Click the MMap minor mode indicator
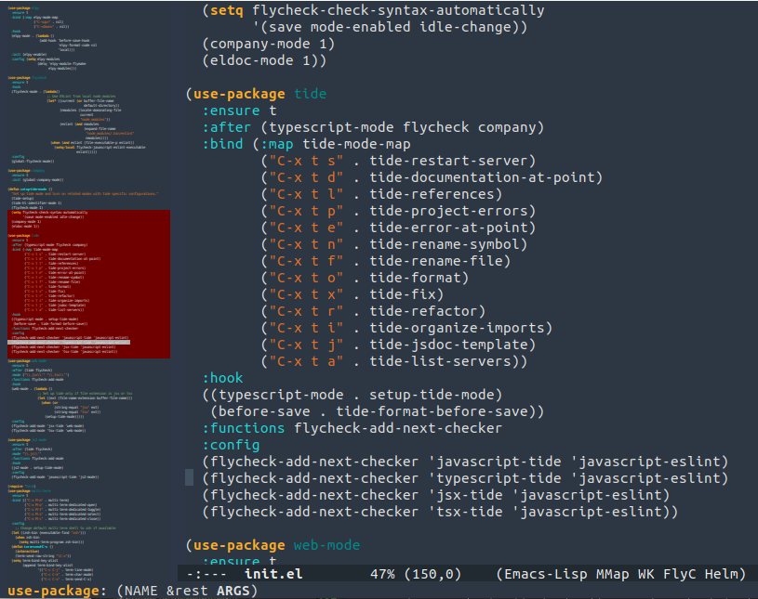758x599 pixels. [x=614, y=575]
